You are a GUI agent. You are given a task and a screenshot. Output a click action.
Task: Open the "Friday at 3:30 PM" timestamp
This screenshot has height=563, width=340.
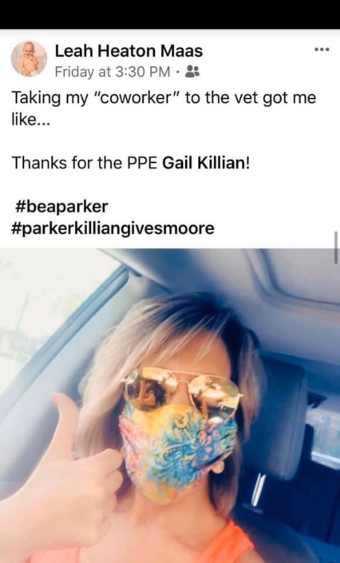click(x=113, y=72)
